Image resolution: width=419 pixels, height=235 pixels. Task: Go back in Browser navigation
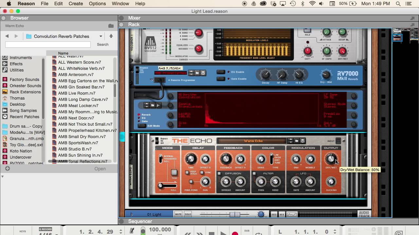point(7,36)
